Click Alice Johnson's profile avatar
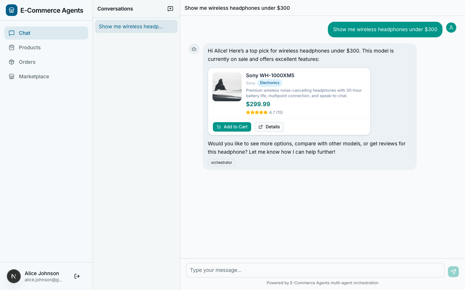465x290 pixels. tap(14, 276)
